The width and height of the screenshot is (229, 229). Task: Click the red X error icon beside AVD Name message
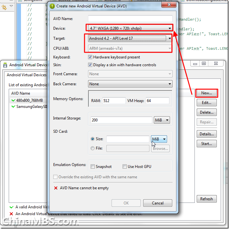56,188
